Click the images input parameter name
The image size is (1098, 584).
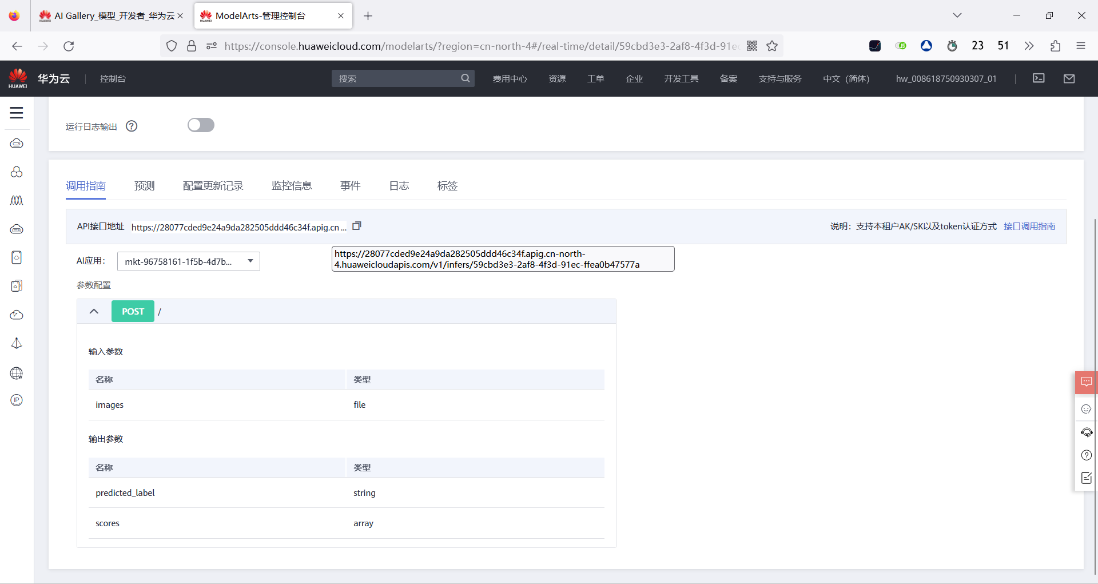coord(109,405)
